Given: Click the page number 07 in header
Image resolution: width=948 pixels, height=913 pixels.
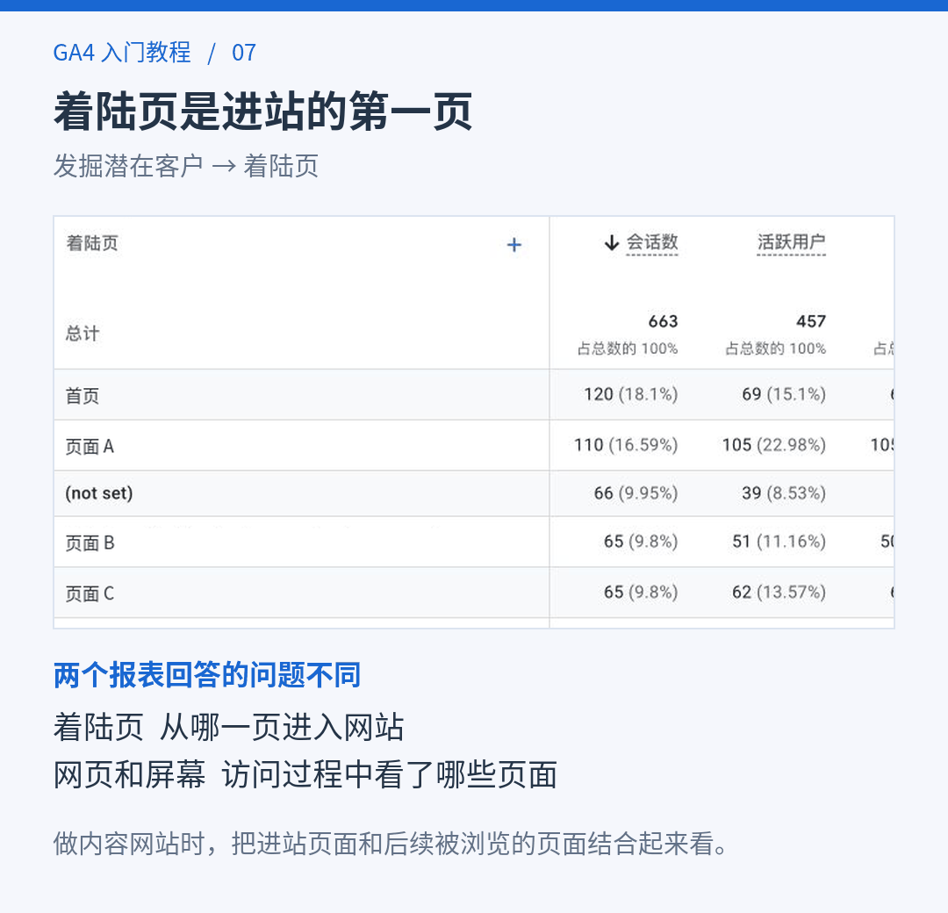Looking at the screenshot, I should (x=244, y=53).
